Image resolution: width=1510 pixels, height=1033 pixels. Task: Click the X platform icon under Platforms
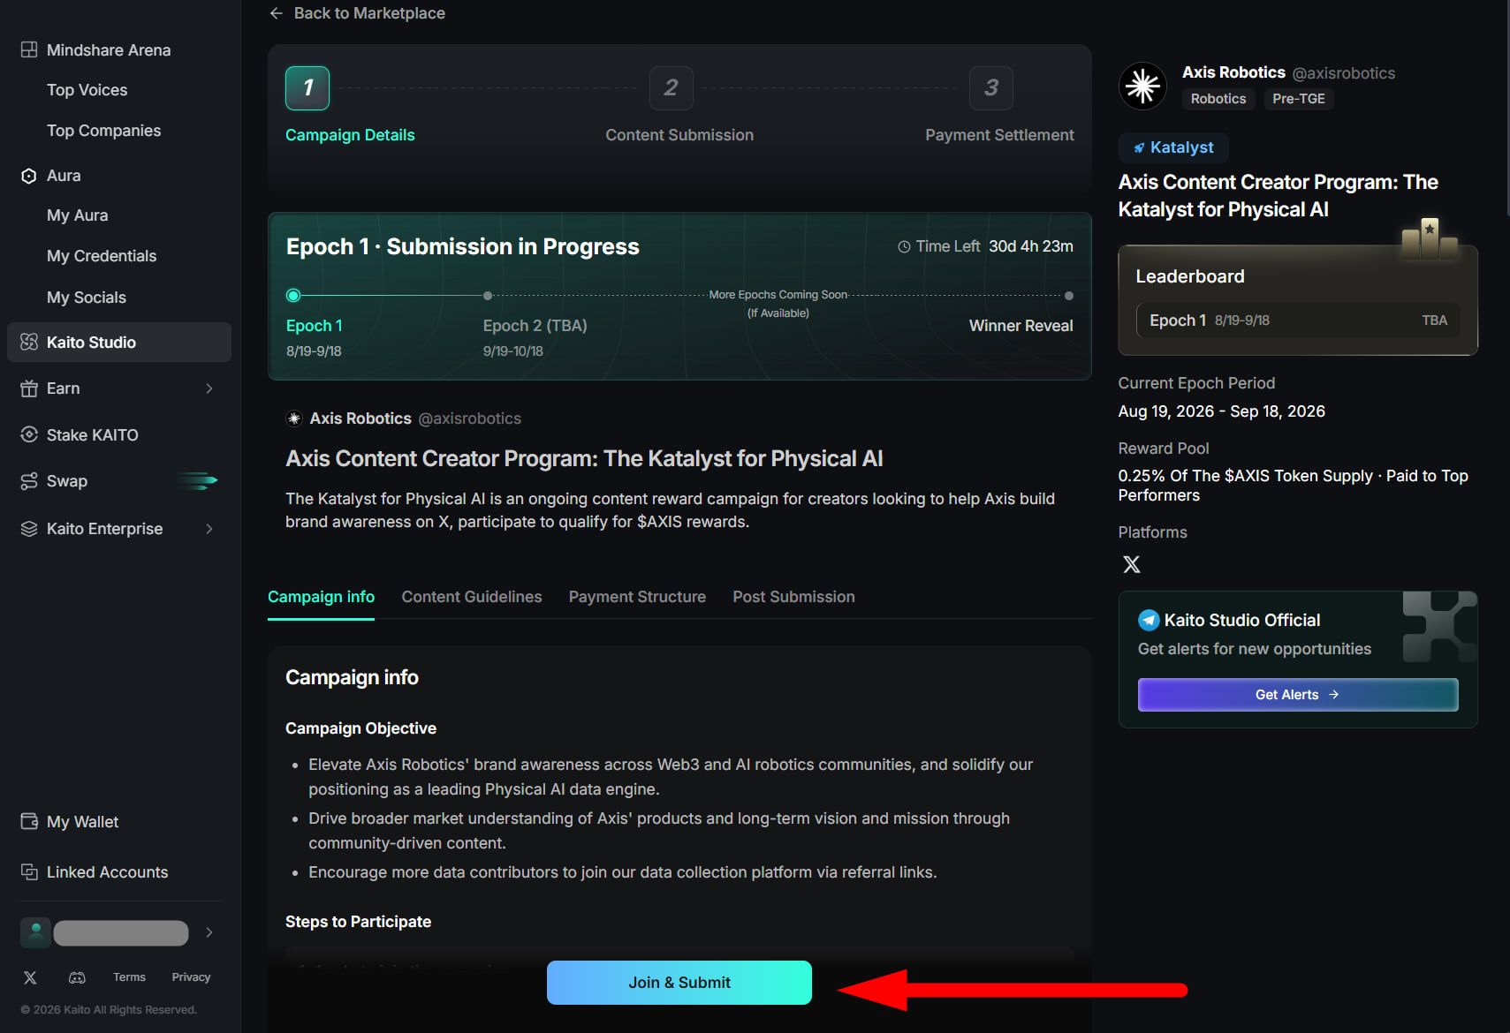(x=1131, y=565)
